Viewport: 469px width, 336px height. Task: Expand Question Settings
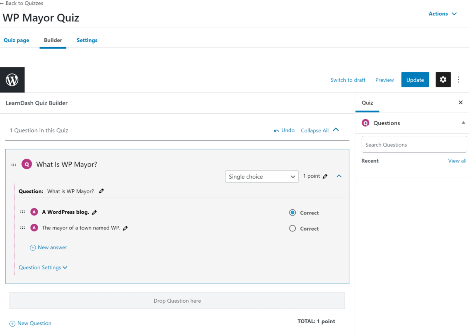click(43, 267)
